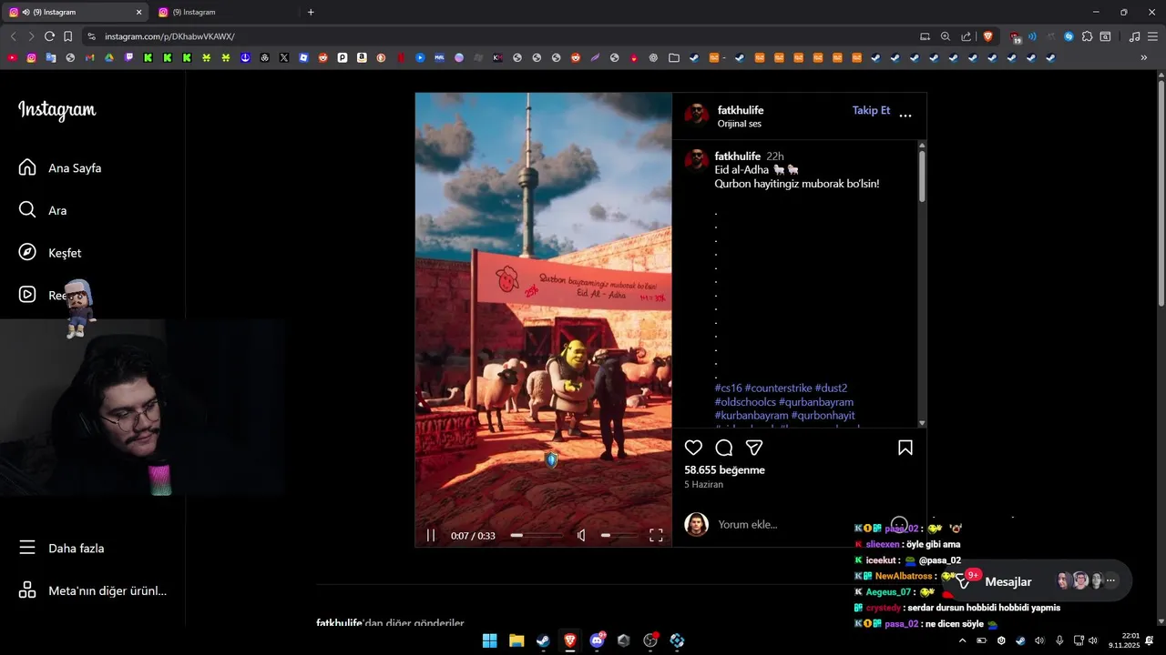The image size is (1166, 655).
Task: Open the Instagram bookmark in bookmarks bar
Action: (x=31, y=57)
